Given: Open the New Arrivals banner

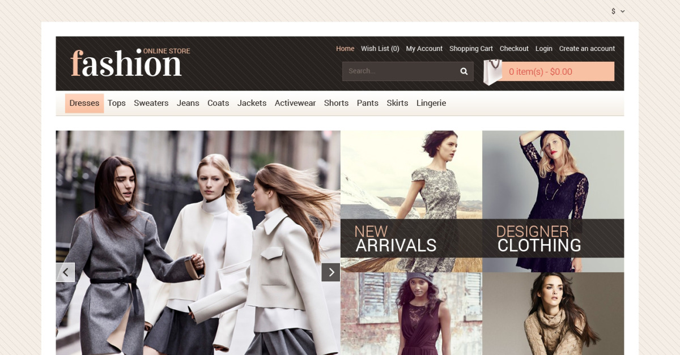Looking at the screenshot, I should [411, 201].
